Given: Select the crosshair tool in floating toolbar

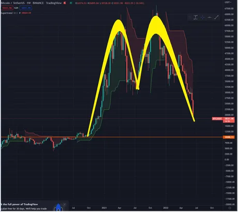Looking at the screenshot, I should coord(202,17).
